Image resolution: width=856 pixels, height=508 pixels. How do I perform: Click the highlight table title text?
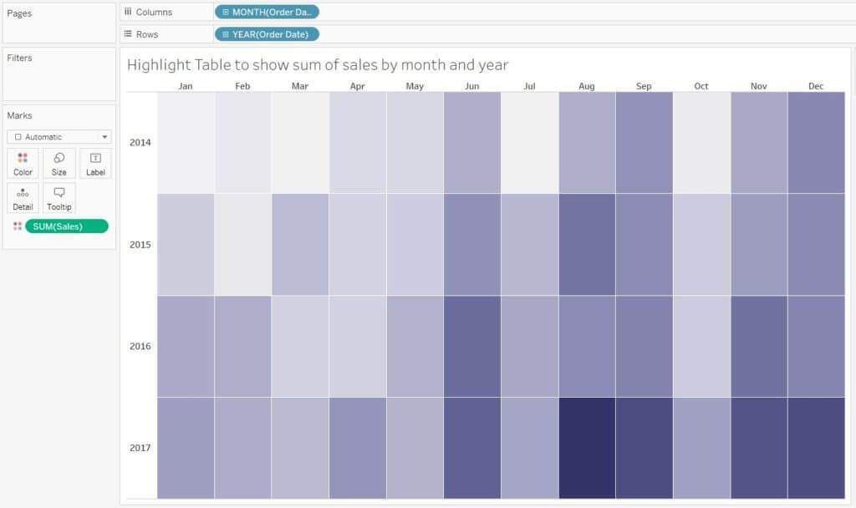tap(320, 64)
